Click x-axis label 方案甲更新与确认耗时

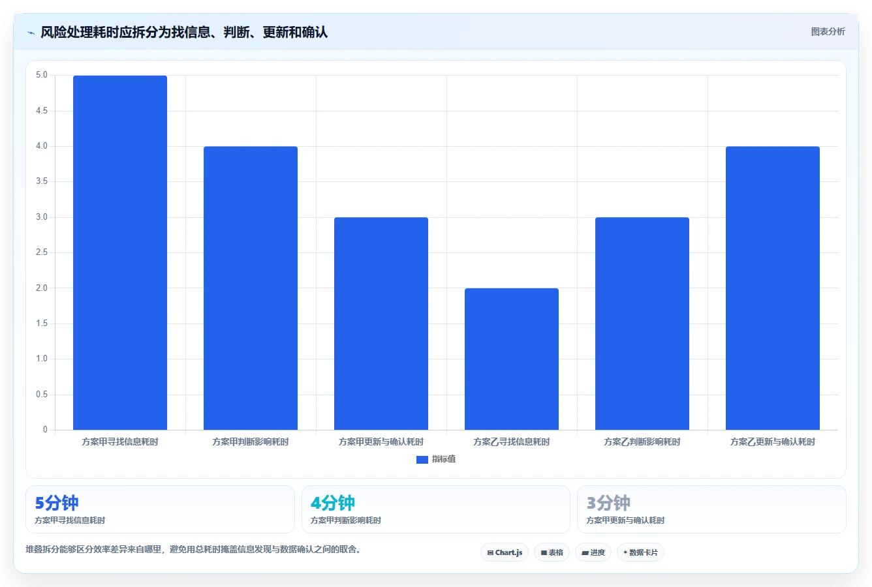381,442
